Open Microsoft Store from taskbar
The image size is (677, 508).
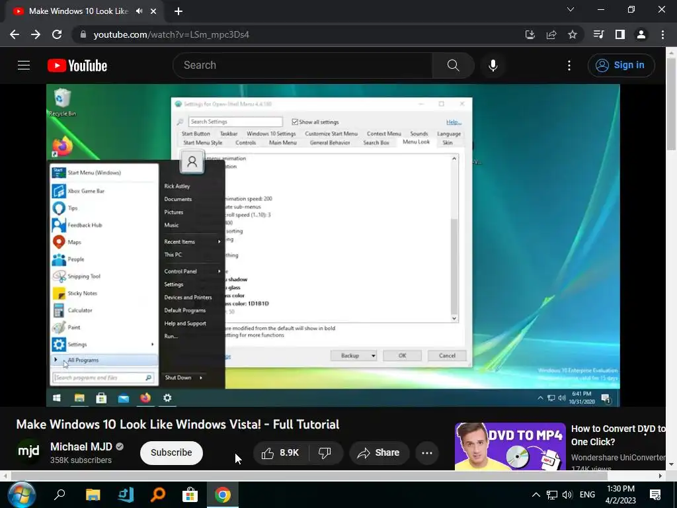pyautogui.click(x=190, y=495)
